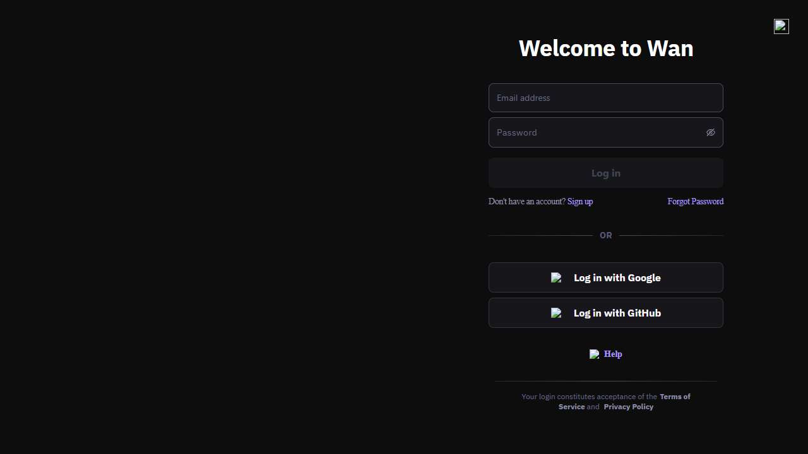808x454 pixels.
Task: Click the horizontal line above the terms notice
Action: [605, 381]
